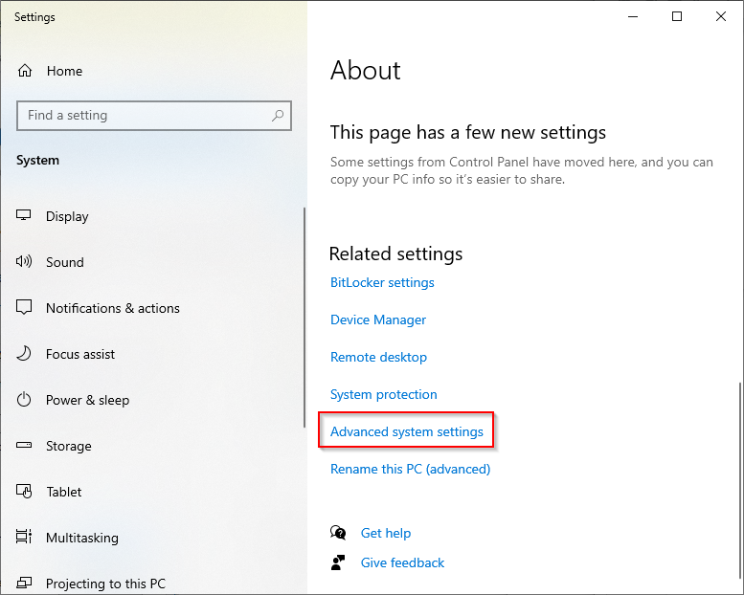Click the Notifications & actions icon
This screenshot has width=744, height=595.
(x=25, y=308)
